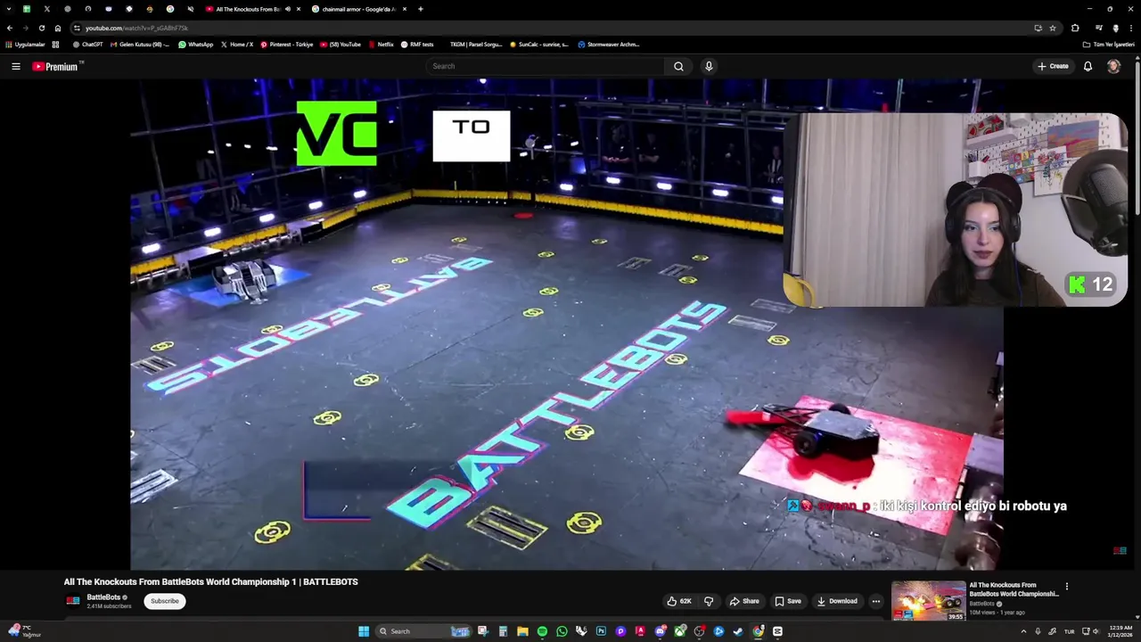Open the Gelen Kutusu Gmail bookmark
Image resolution: width=1141 pixels, height=642 pixels.
[x=140, y=45]
